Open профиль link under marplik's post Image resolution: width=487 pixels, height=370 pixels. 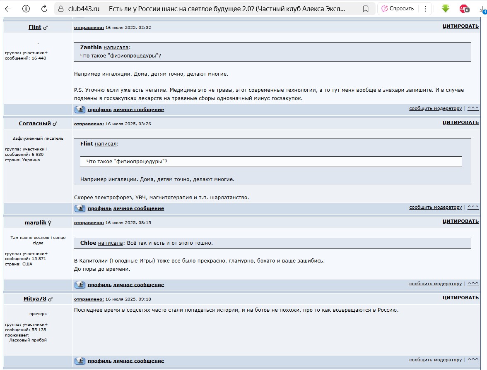(99, 285)
